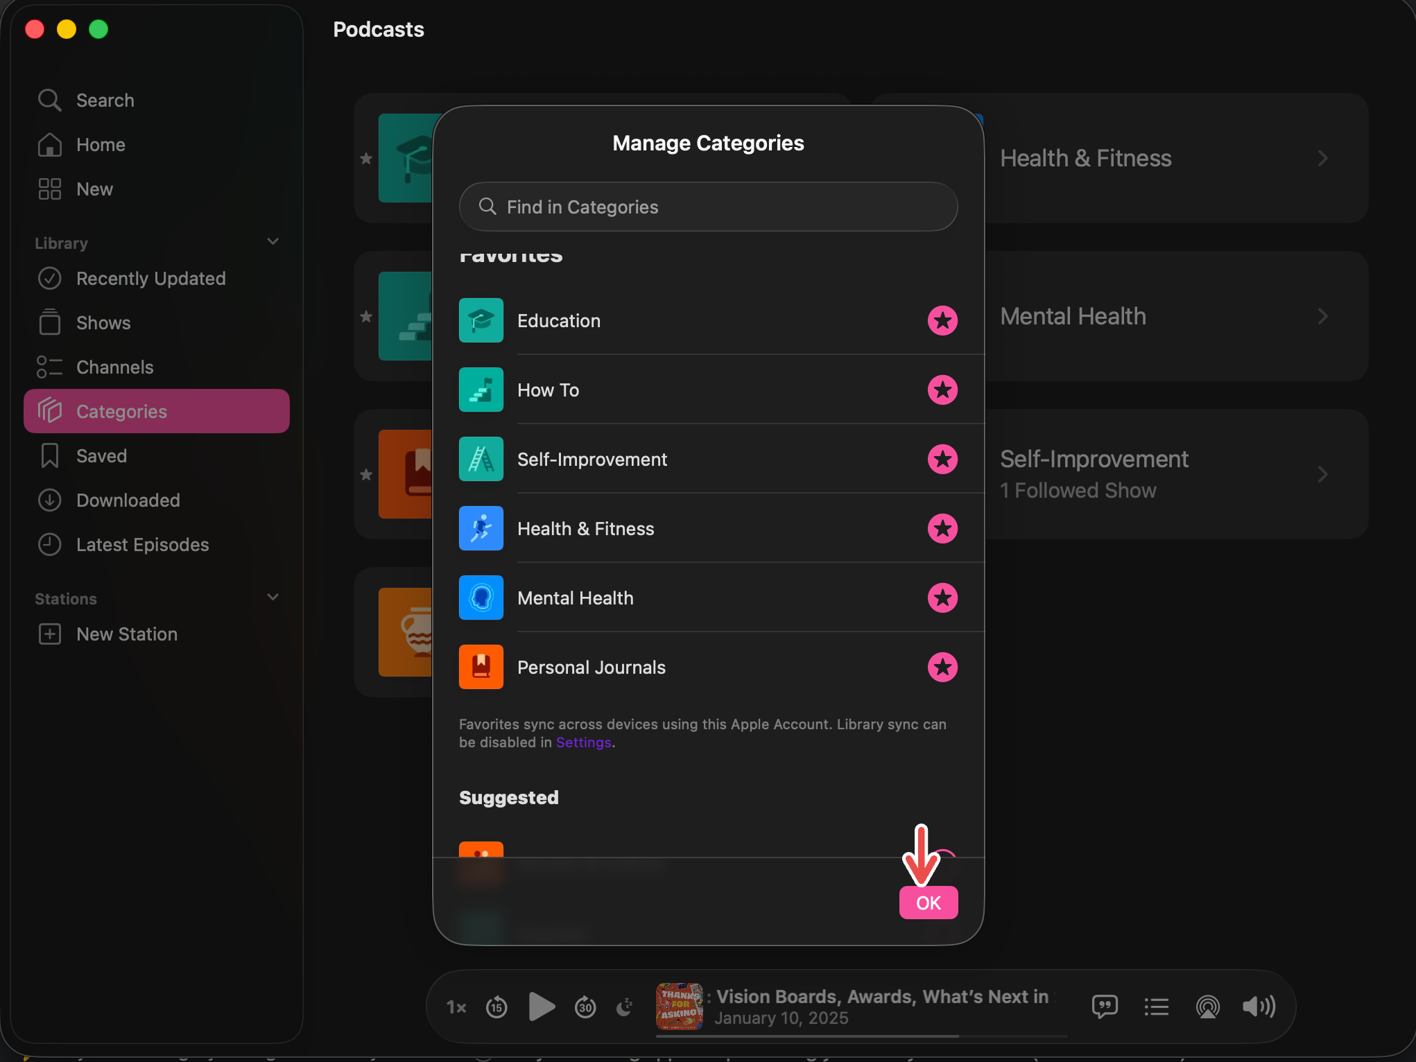
Task: Collapse the Stations section chevron
Action: click(x=273, y=598)
